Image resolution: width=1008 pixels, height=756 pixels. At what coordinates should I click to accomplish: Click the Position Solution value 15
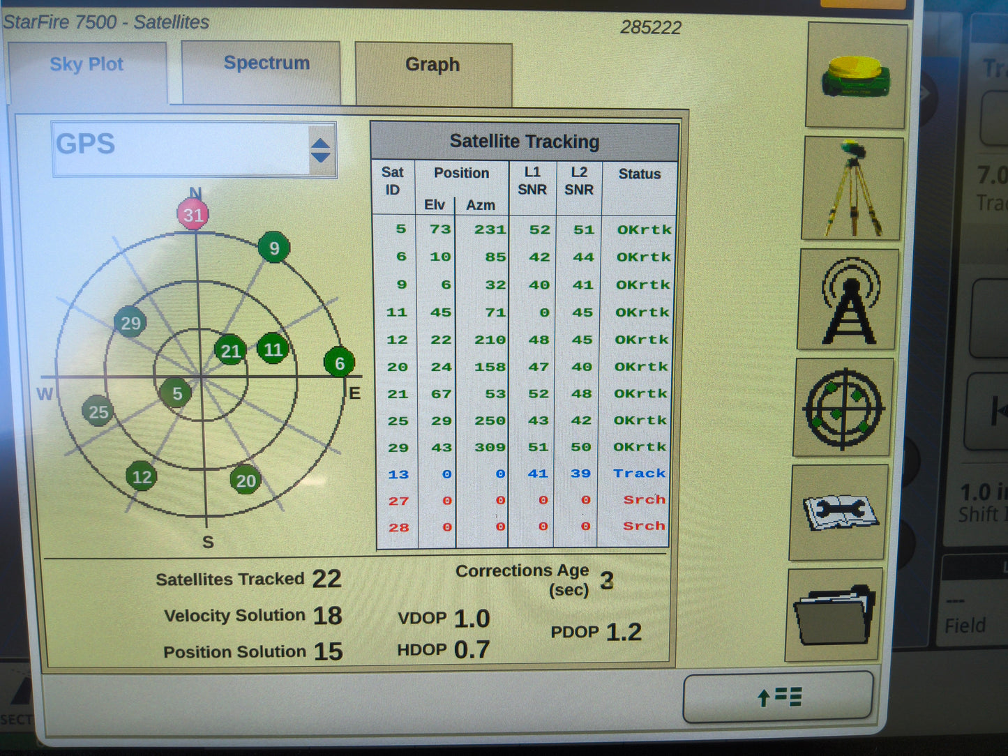pyautogui.click(x=328, y=651)
